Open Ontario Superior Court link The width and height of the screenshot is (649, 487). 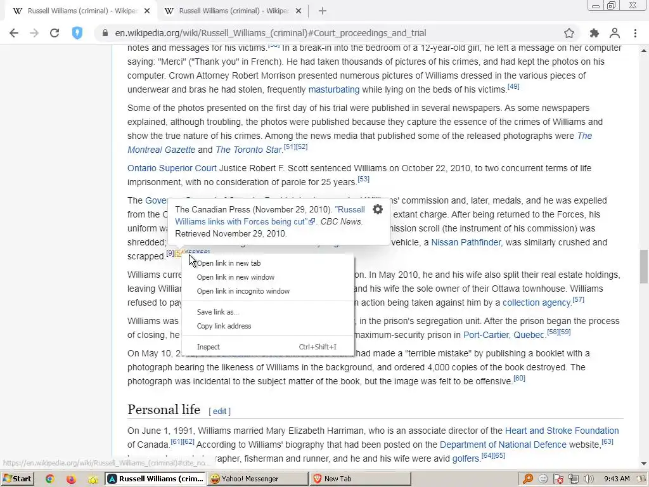click(172, 169)
